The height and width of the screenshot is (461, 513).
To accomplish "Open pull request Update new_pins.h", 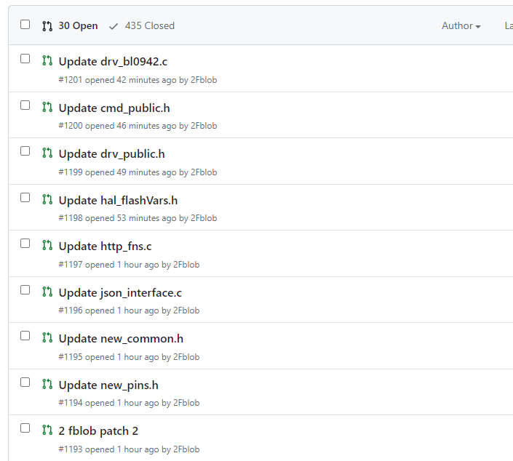I will [x=108, y=385].
